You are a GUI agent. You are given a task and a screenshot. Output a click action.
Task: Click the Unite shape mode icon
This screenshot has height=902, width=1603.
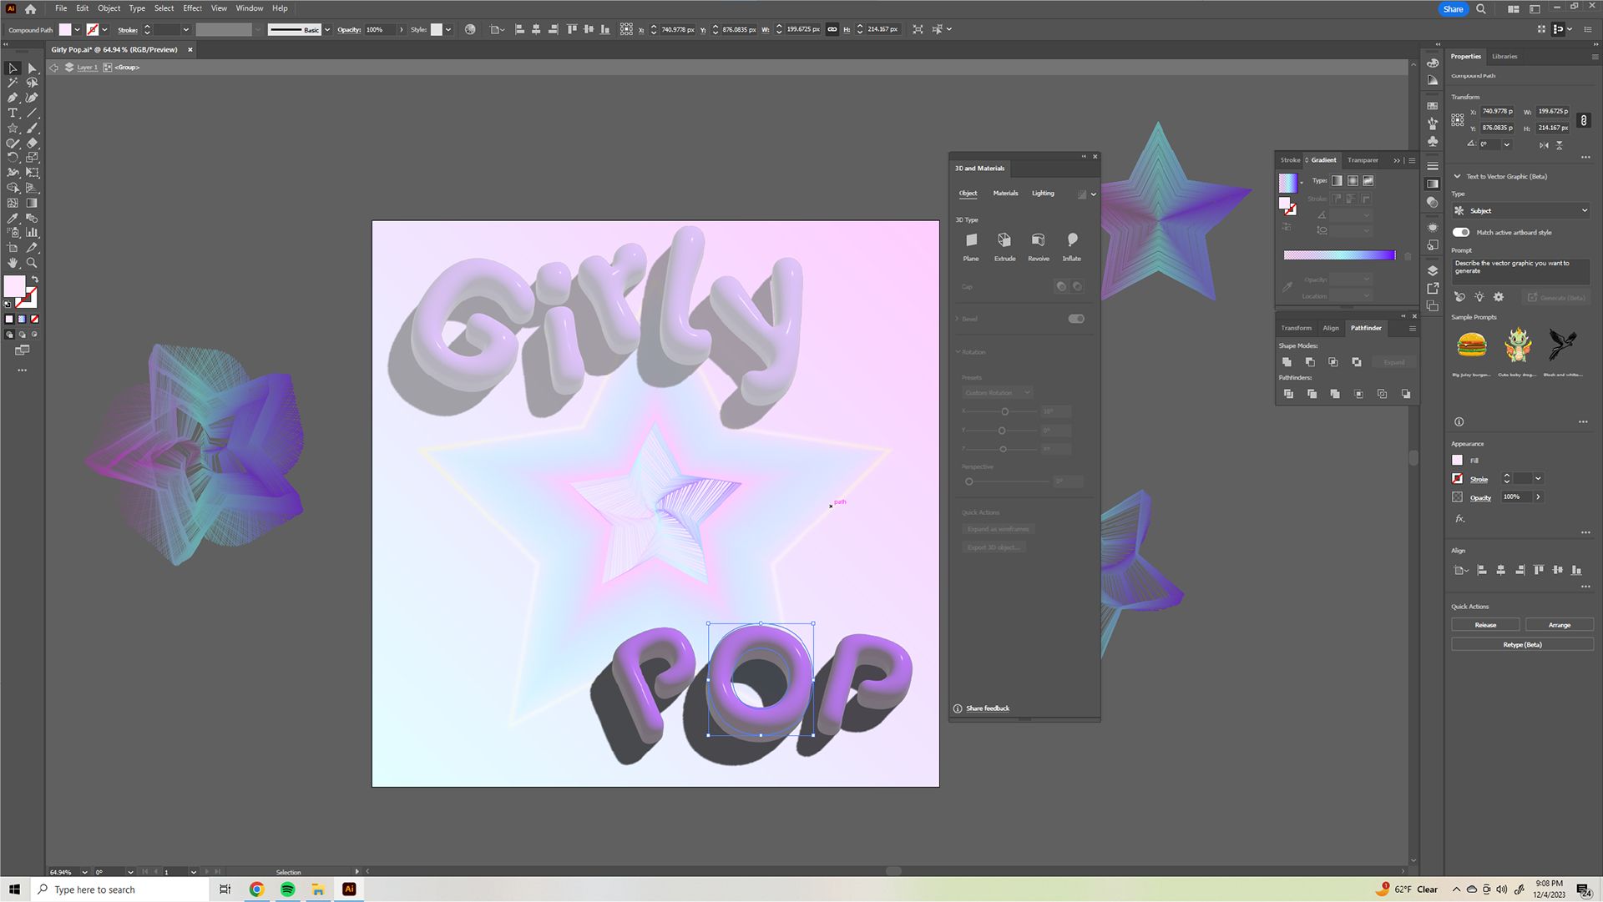[x=1287, y=362]
